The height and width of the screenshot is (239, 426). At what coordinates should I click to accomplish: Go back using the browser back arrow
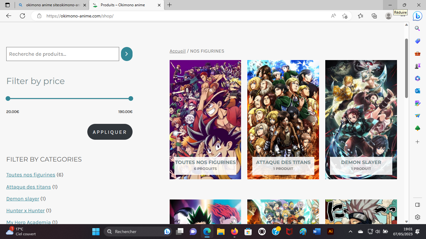9,16
